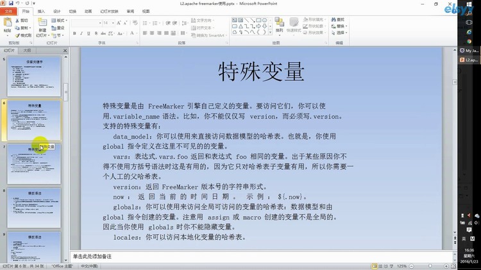Redo the last action

coord(27,3)
